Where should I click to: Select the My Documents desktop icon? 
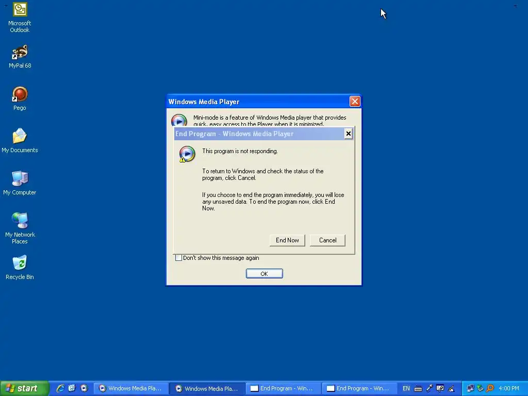click(20, 141)
